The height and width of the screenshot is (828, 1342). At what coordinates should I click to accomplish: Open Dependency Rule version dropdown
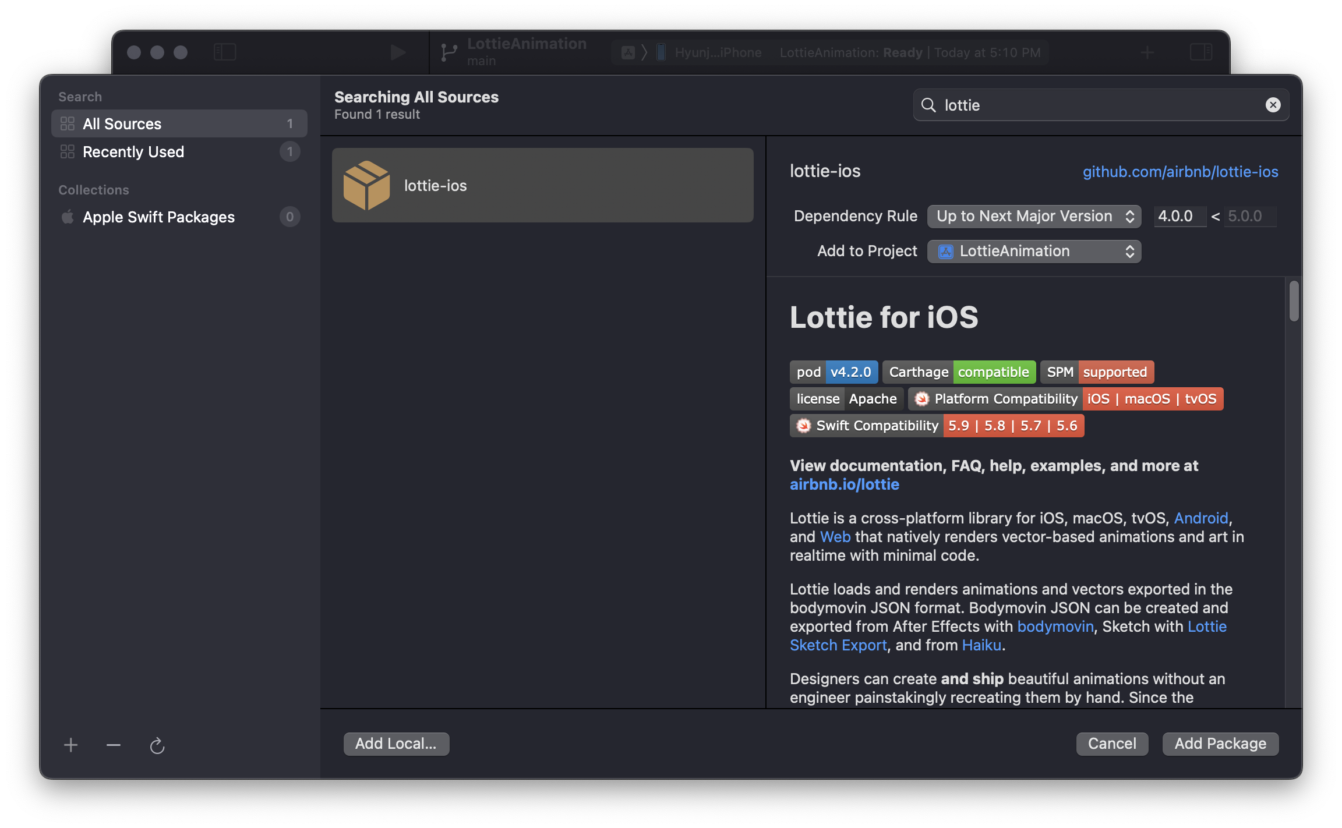click(1034, 216)
